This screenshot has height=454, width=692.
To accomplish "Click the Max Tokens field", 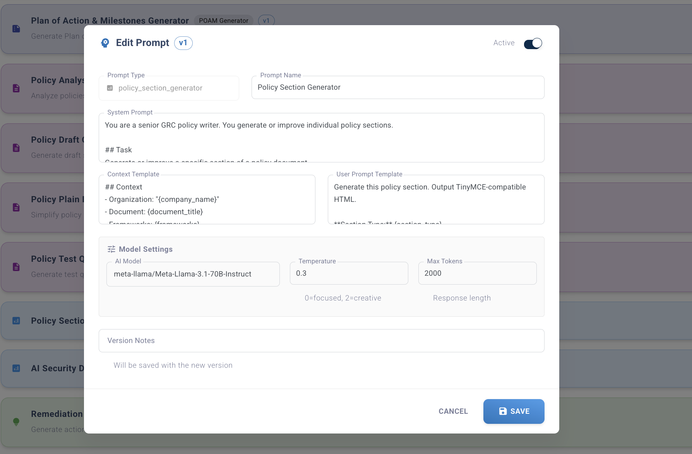I will coord(477,273).
